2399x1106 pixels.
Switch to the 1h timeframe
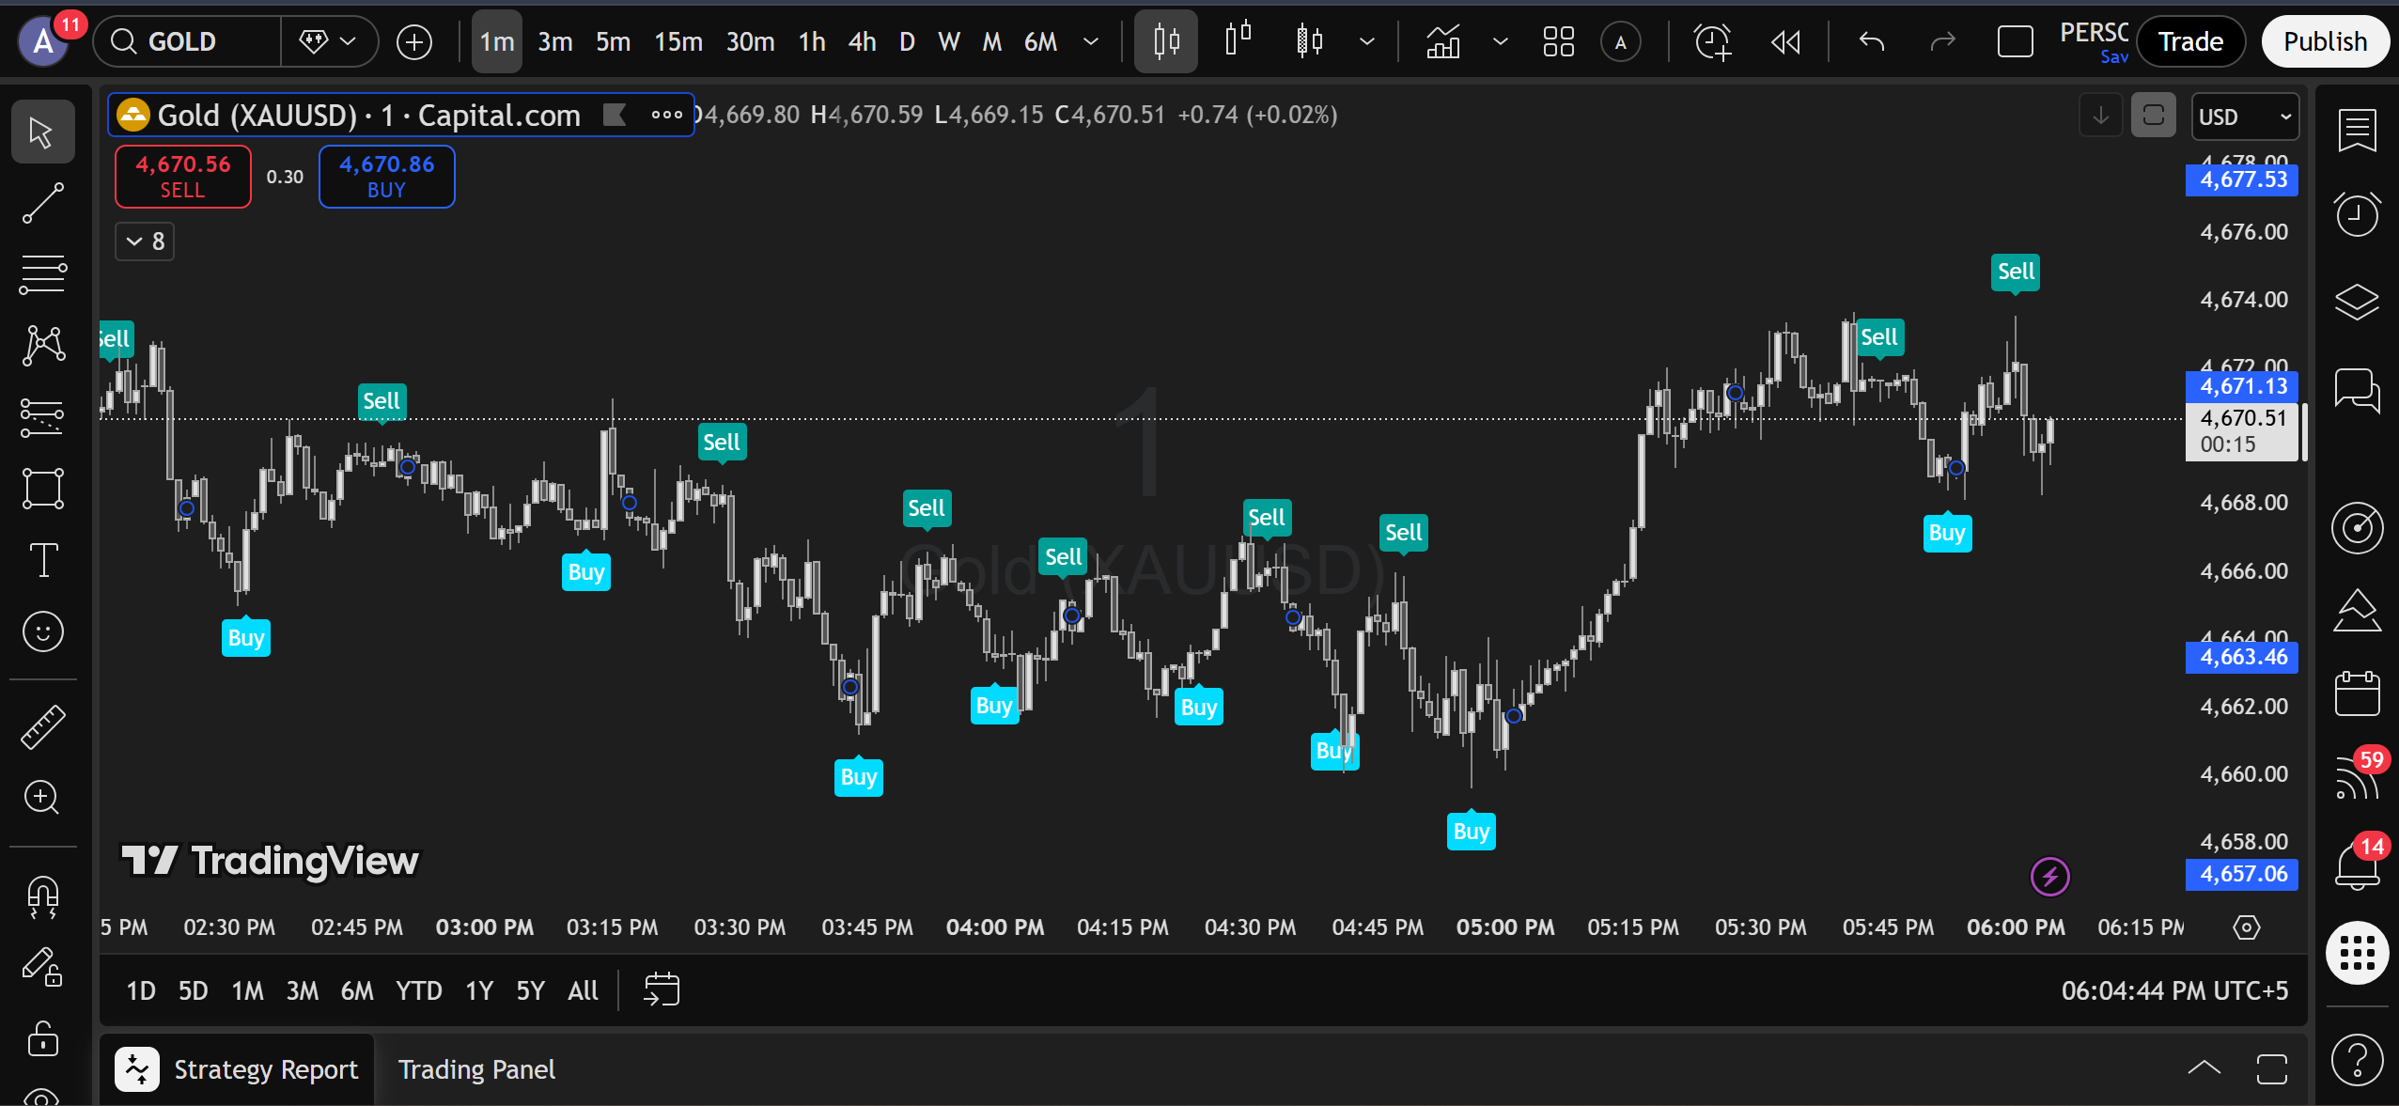tap(812, 41)
